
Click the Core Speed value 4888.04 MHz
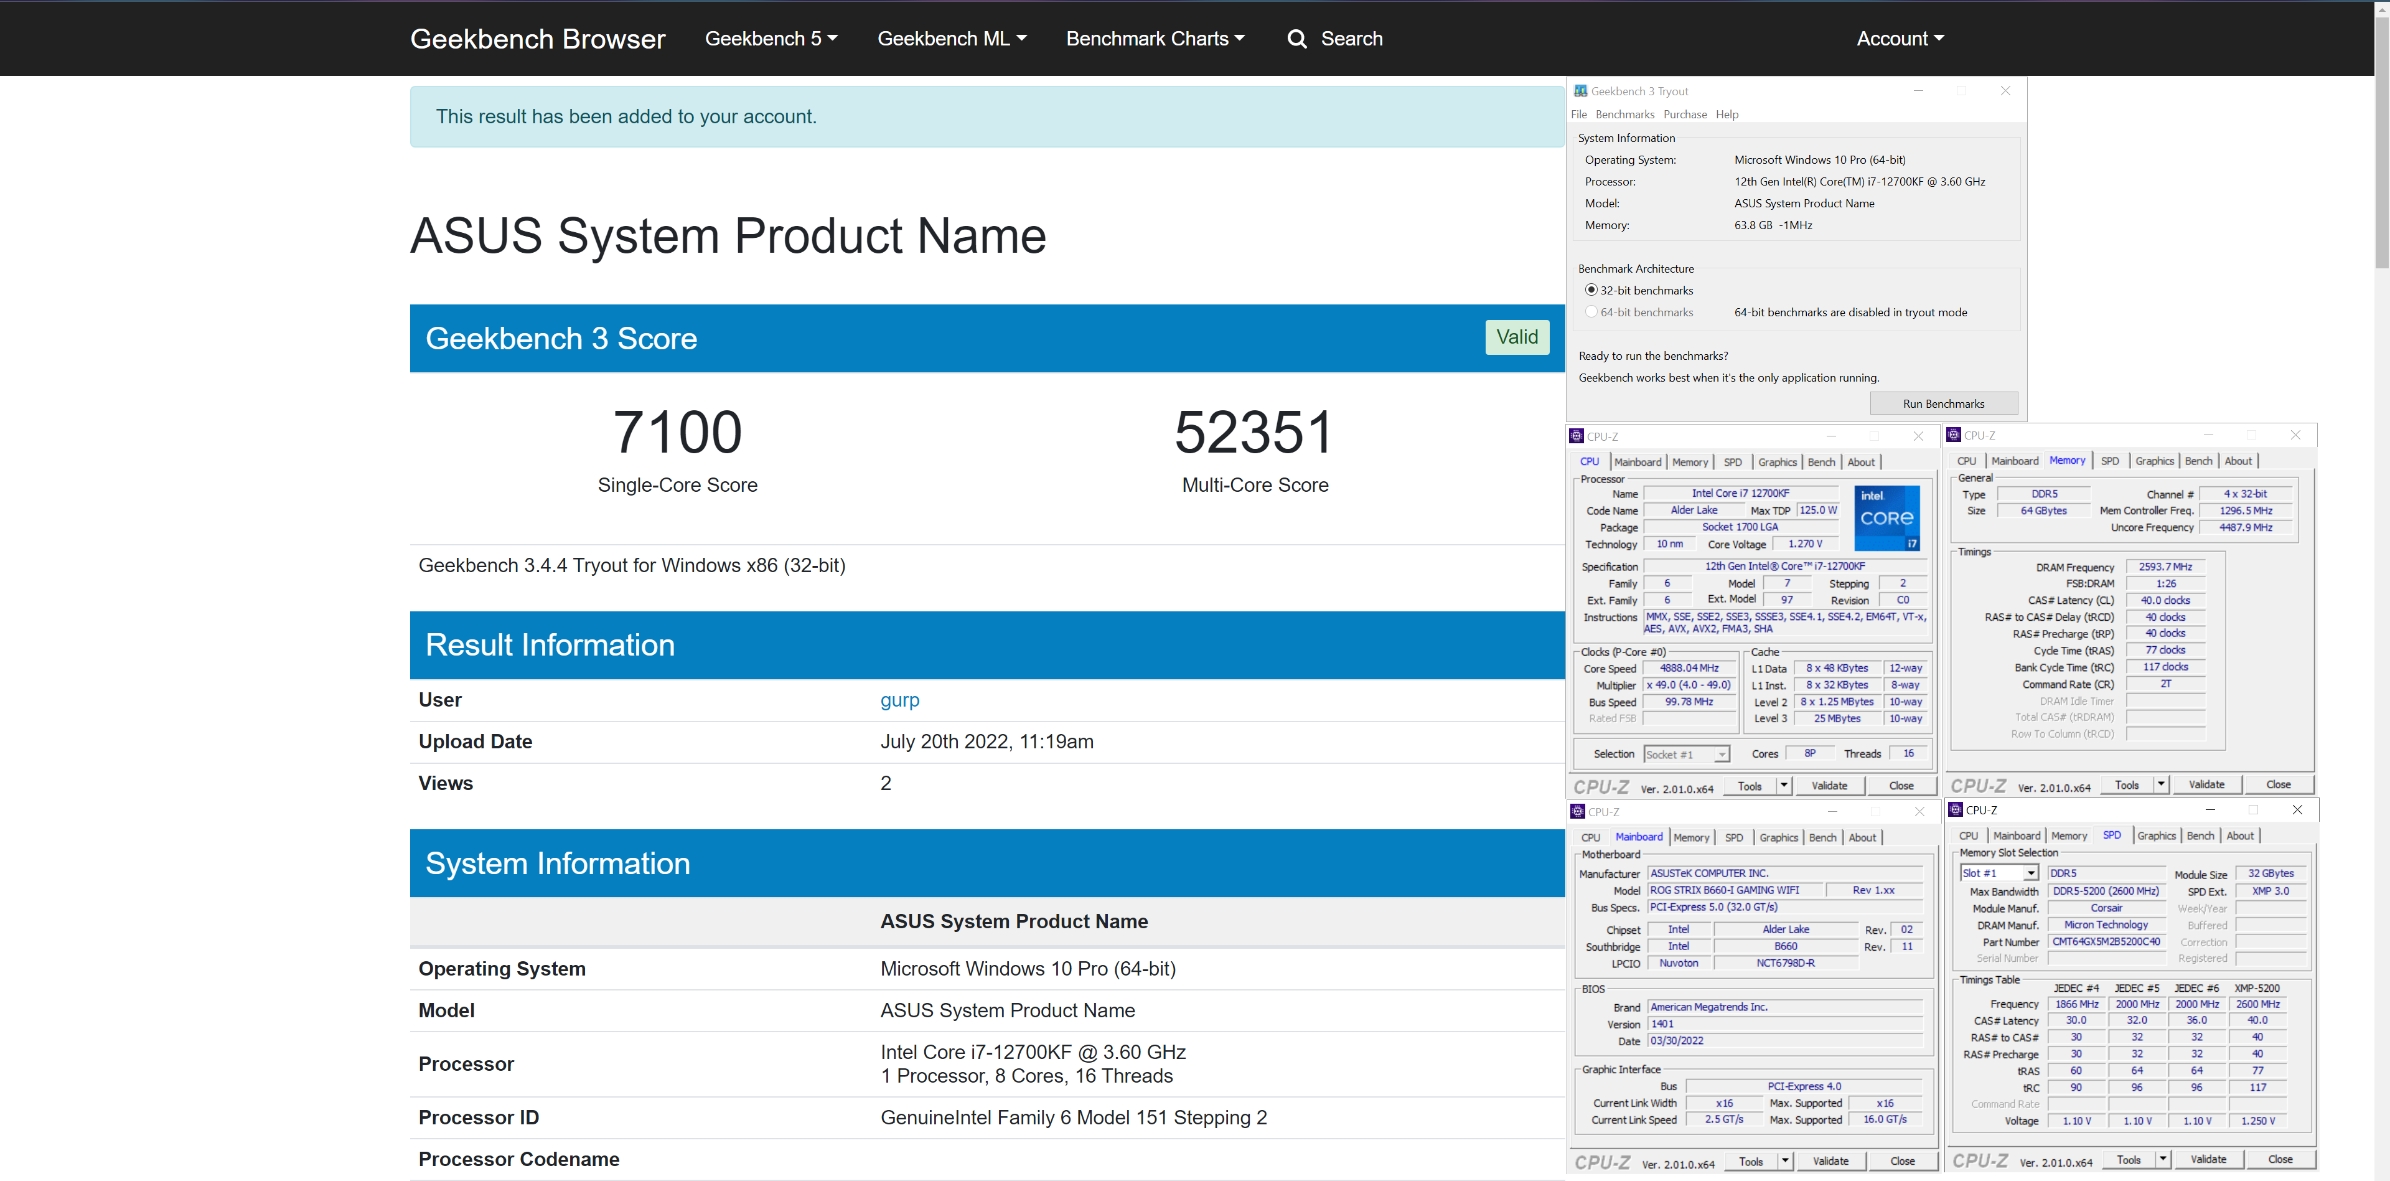[1689, 669]
